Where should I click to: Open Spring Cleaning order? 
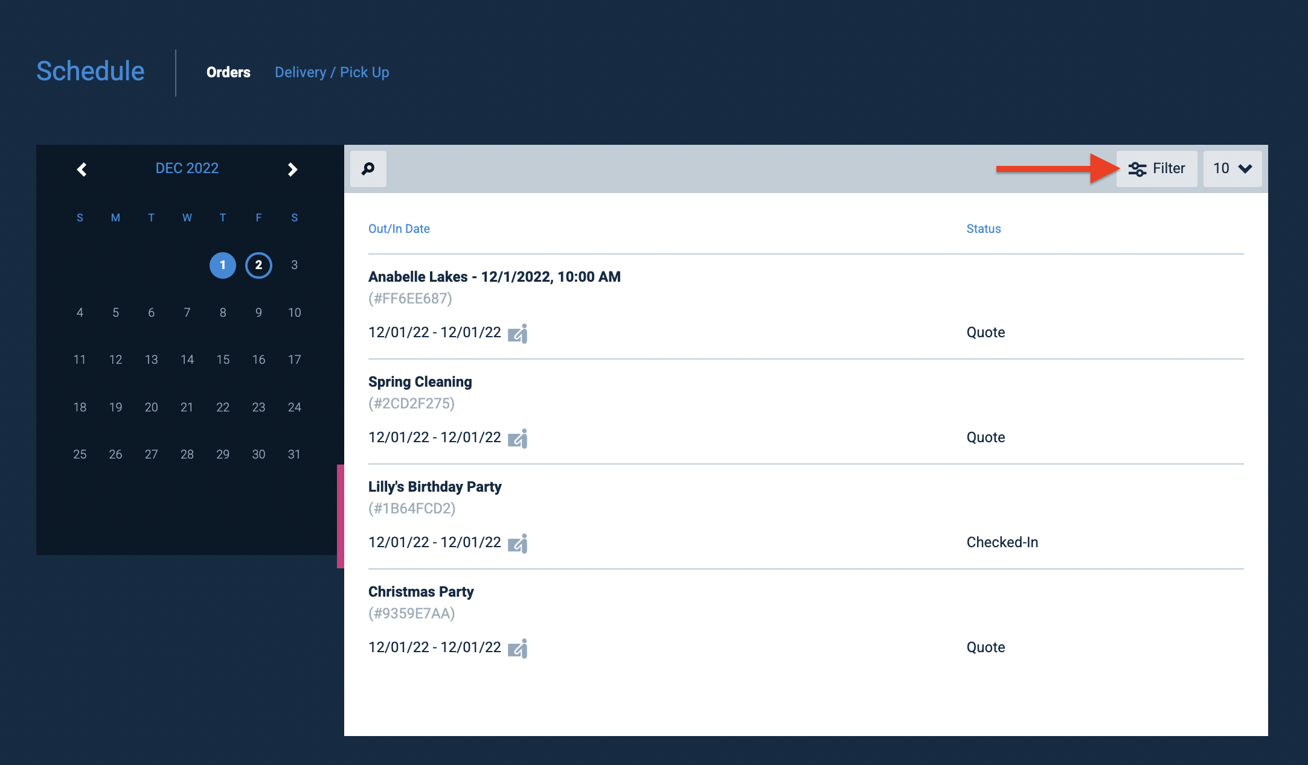420,382
